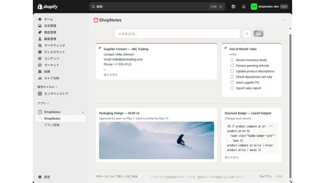The height and width of the screenshot is (183, 325).
Task: Click the End of Month Tasks title
Action: point(243,49)
